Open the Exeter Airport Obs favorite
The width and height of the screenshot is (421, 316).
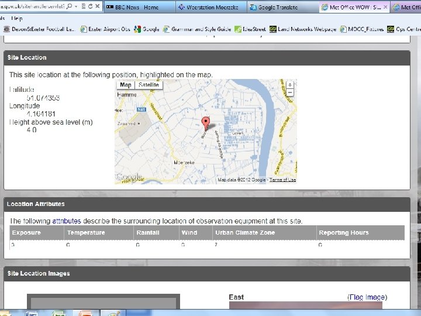(105, 29)
